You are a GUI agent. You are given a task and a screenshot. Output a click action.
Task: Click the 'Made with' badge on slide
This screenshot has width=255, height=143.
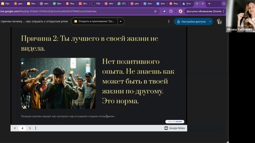[x=175, y=122]
